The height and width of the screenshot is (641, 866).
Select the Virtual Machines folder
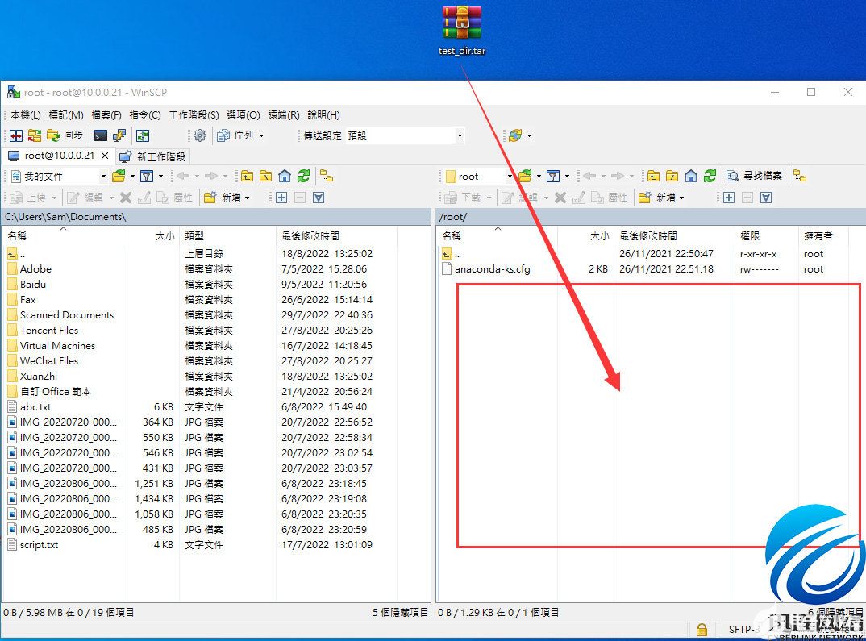pyautogui.click(x=57, y=346)
